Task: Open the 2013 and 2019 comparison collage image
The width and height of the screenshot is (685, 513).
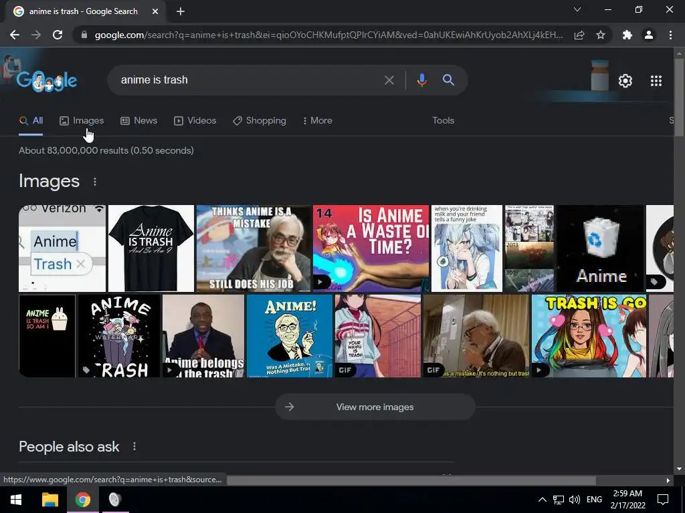Action: pyautogui.click(x=529, y=248)
